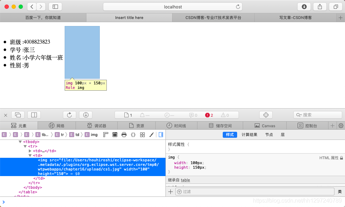
Task: Open Web Inspector settings gear
Action: 341,126
